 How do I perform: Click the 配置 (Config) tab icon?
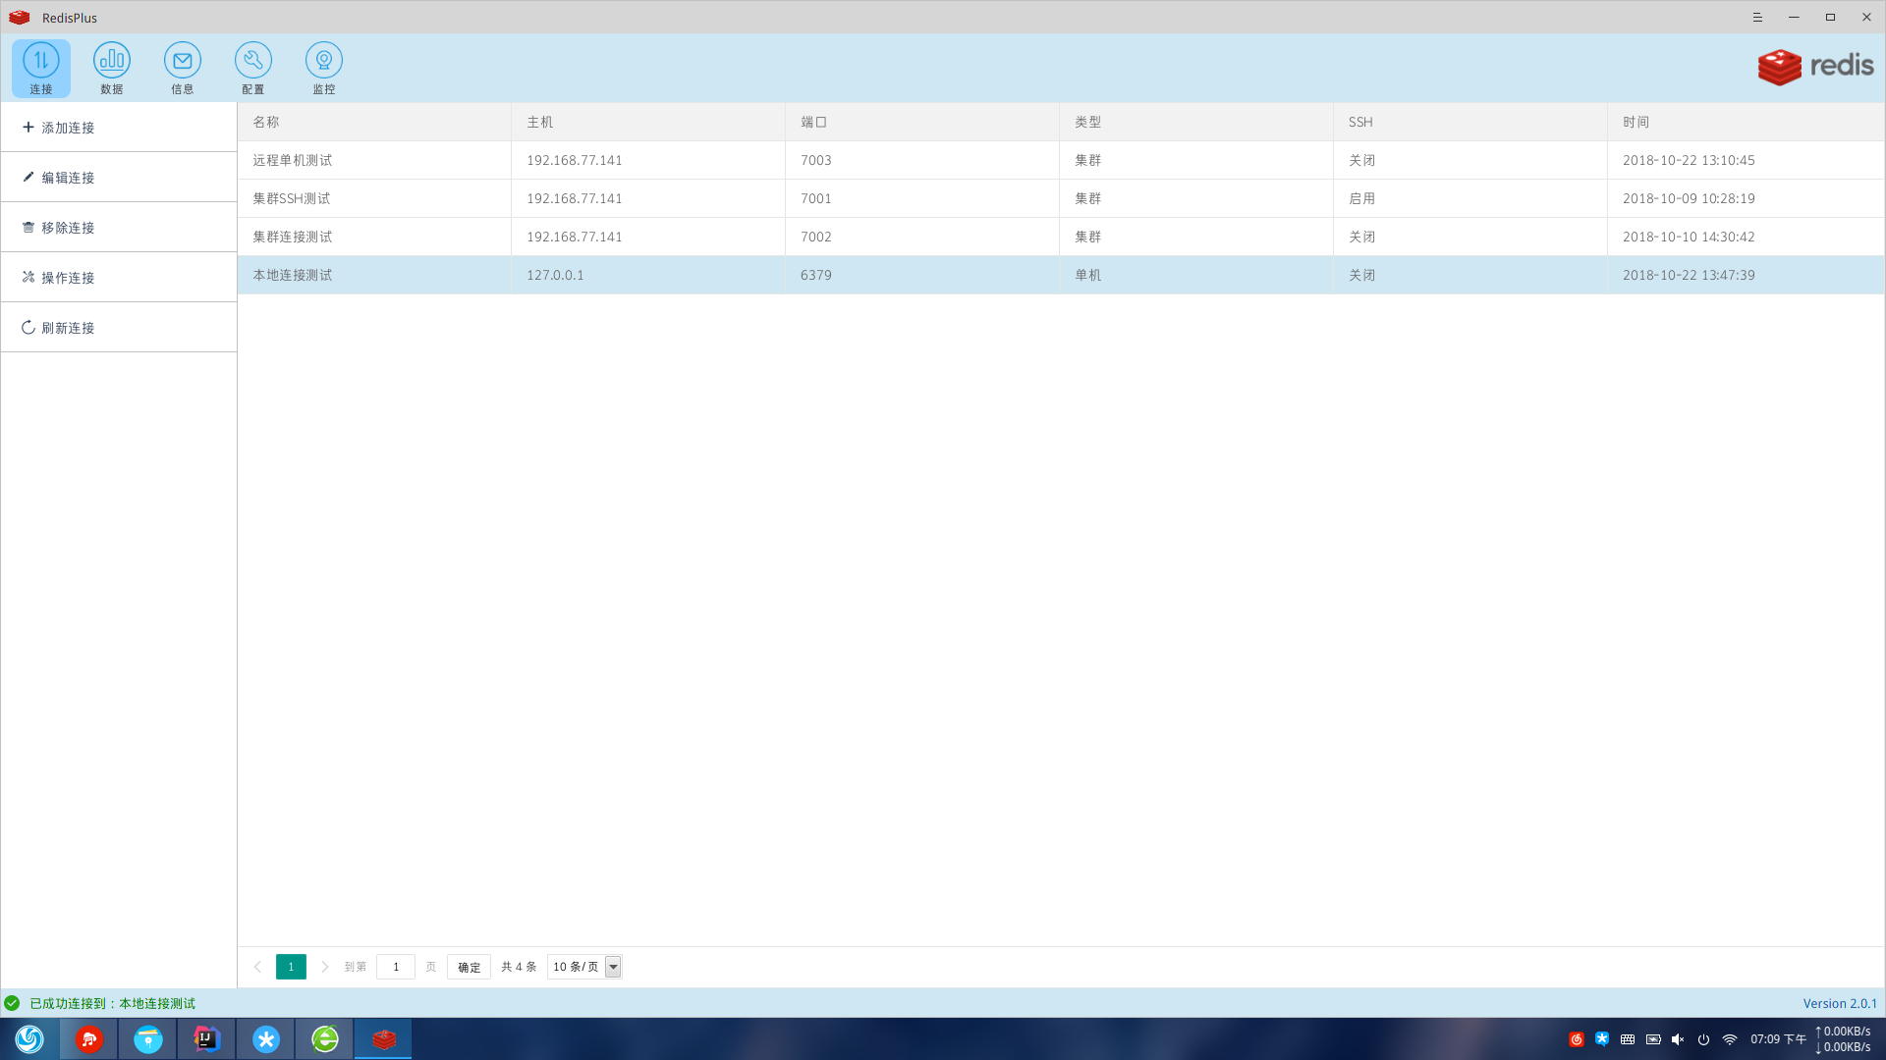coord(252,68)
